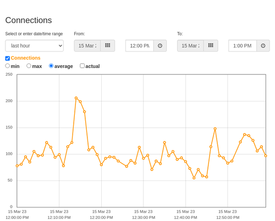The height and width of the screenshot is (221, 275).
Task: Click the 12:30:00 PM x-axis label
Action: [144, 218]
